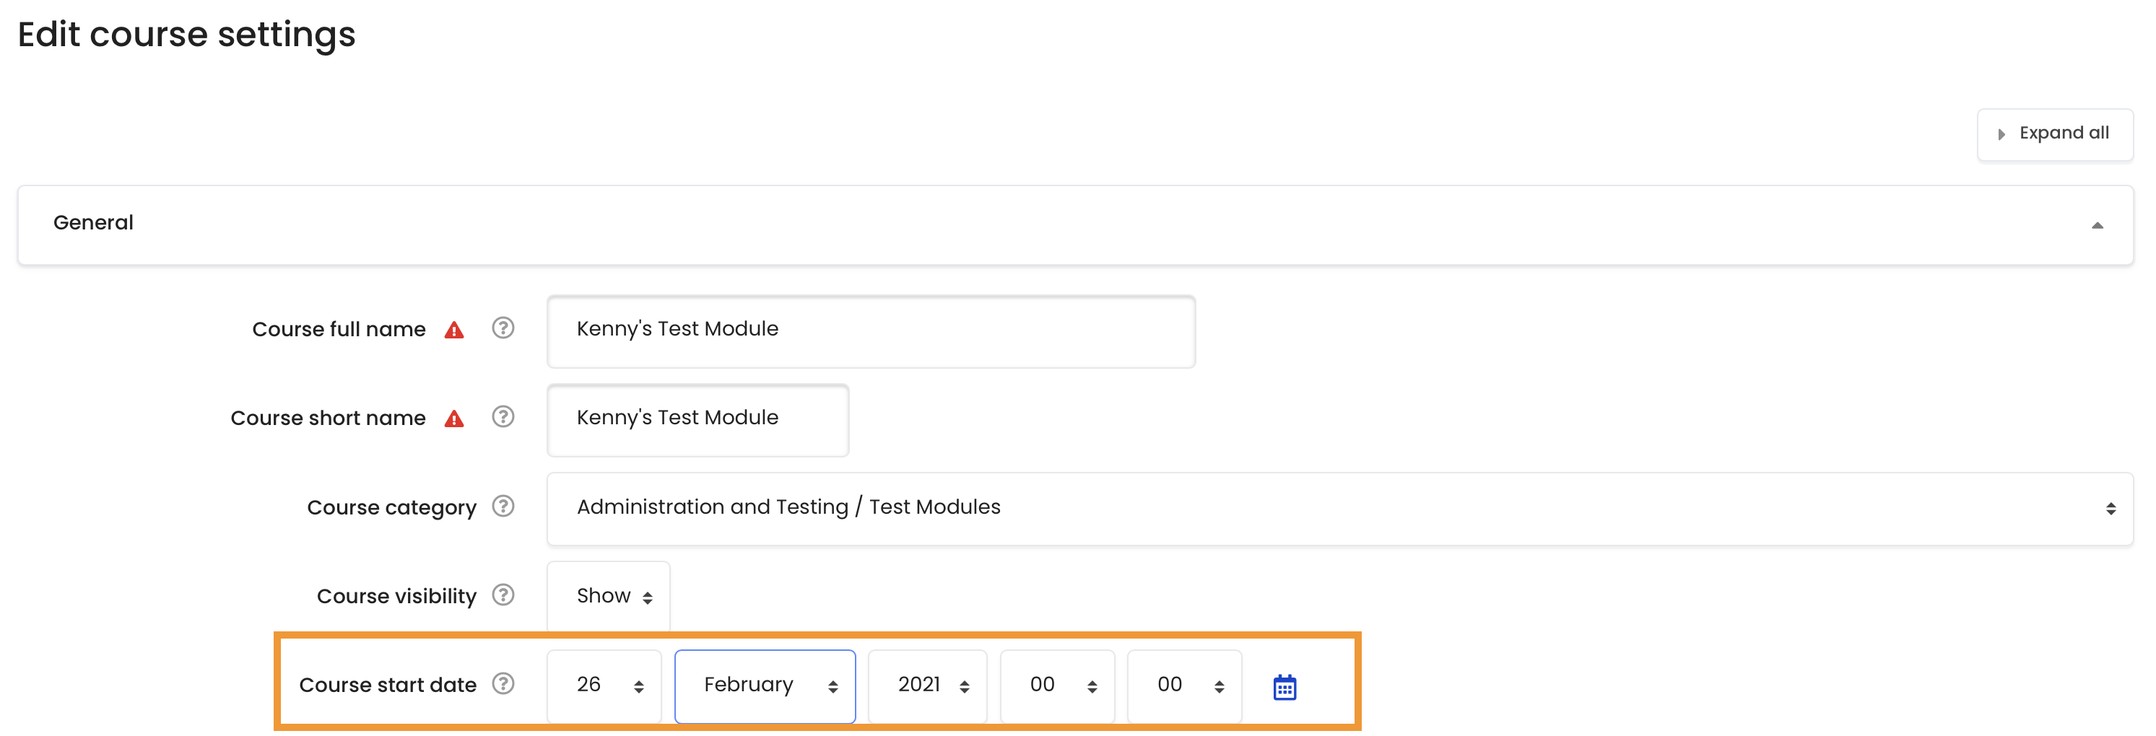Screen dimensions: 2156x736
Task: Open the Course category dropdown
Action: point(1339,508)
